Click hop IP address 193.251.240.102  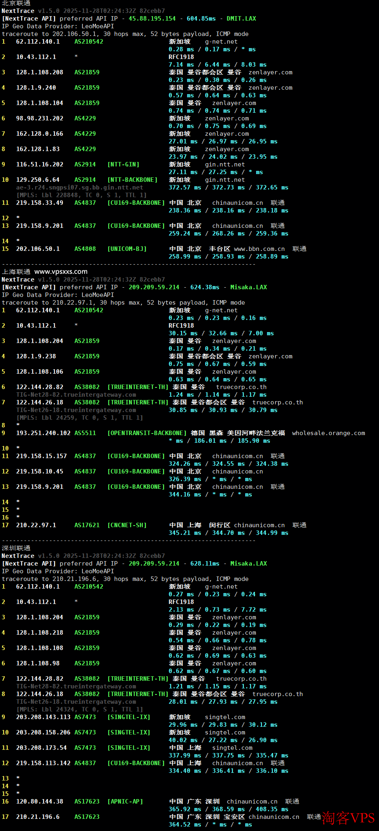(x=43, y=433)
